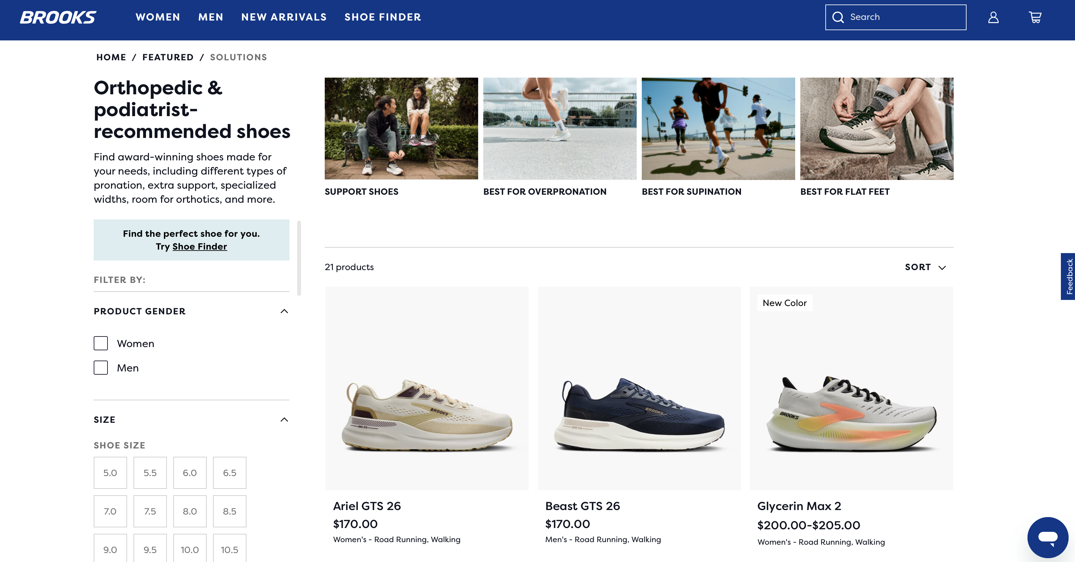The image size is (1075, 562).
Task: Select shoe size 5.5
Action: click(150, 473)
